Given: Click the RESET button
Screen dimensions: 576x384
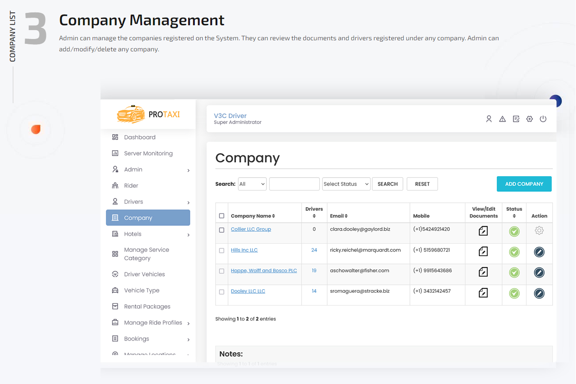Looking at the screenshot, I should [x=422, y=184].
